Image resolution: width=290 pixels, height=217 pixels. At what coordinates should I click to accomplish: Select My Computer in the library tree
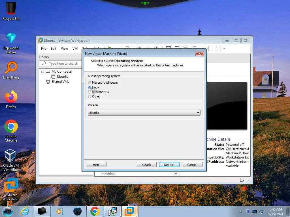click(x=62, y=71)
